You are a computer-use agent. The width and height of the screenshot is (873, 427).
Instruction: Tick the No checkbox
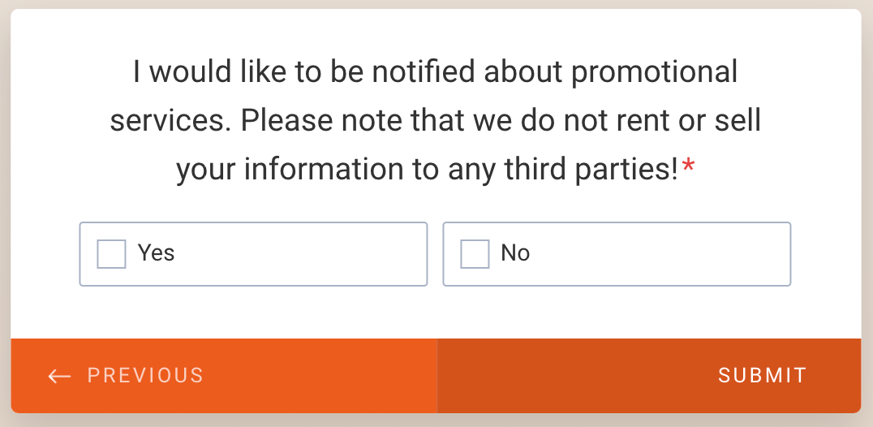point(475,254)
